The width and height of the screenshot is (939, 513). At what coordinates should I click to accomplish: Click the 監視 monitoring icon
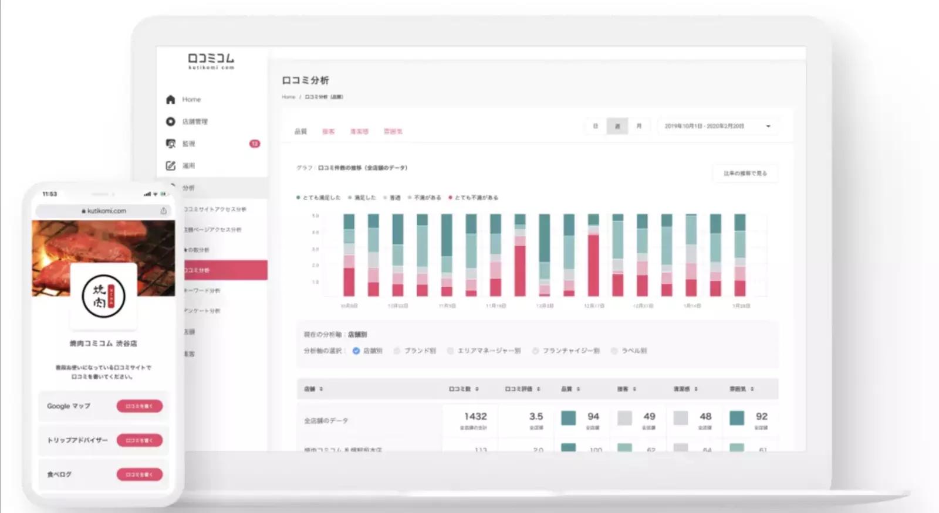click(x=170, y=144)
